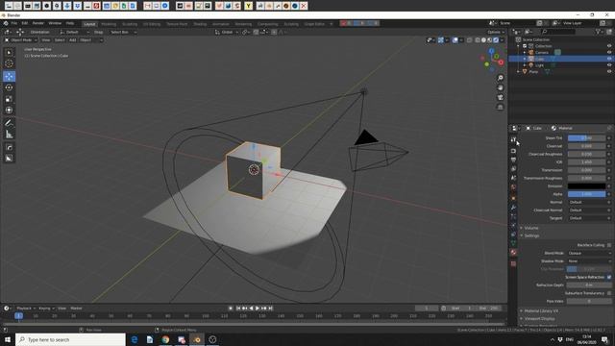Image resolution: width=615 pixels, height=346 pixels.
Task: Click the blue Z axis on navigation gizmo
Action: [x=491, y=51]
